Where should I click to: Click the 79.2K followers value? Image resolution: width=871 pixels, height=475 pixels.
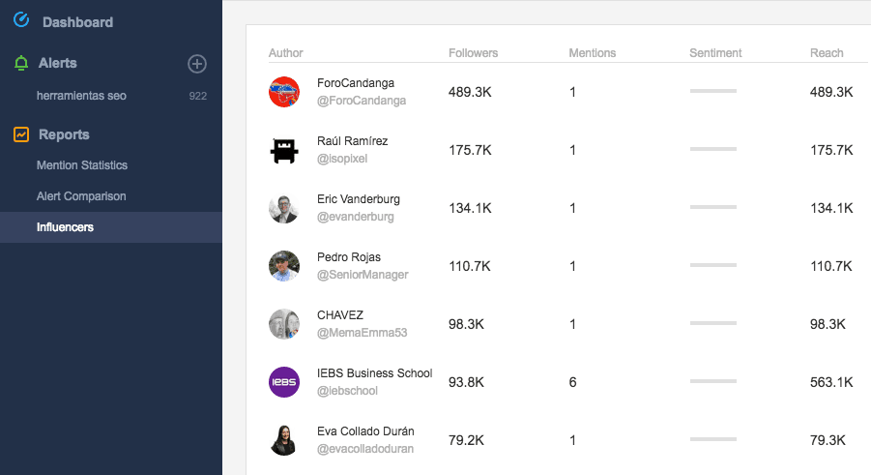[x=466, y=440]
